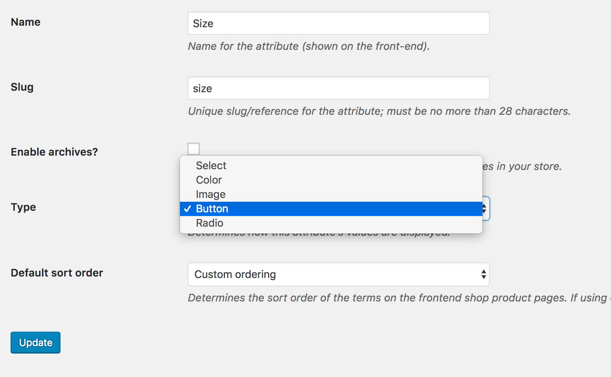Choose Color in the open Type list
611x377 pixels.
(209, 180)
